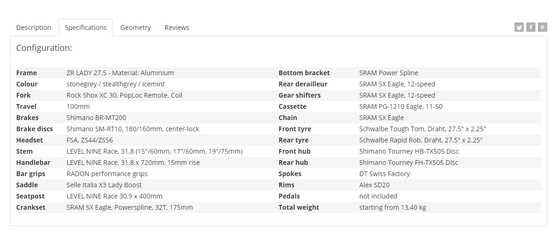Switch to the Geometry tab
Screen dimensions: 557x234
[135, 28]
